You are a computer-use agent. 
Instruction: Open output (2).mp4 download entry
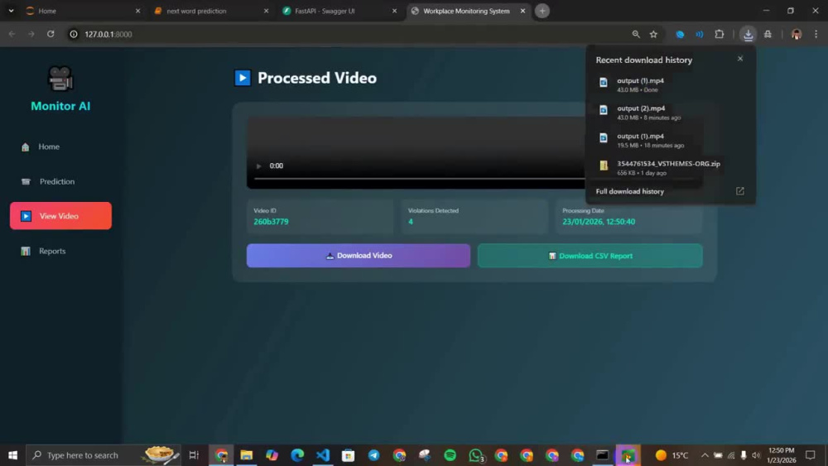(670, 113)
